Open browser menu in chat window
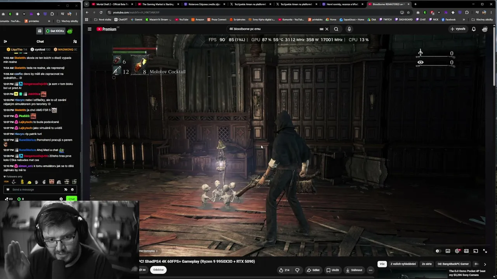The width and height of the screenshot is (497, 279). tap(76, 14)
